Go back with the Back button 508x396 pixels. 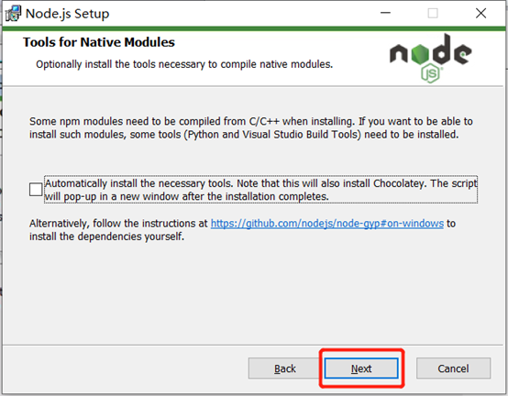pos(285,368)
